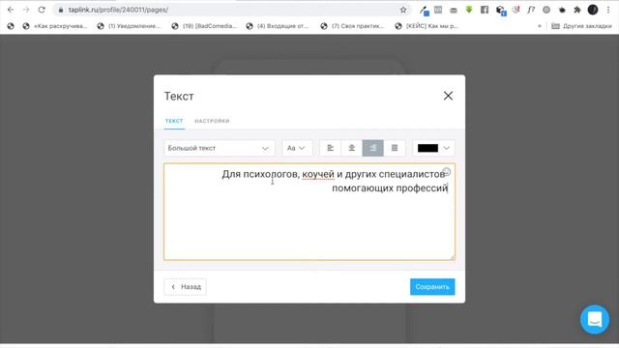Open the pen extension icon
The width and height of the screenshot is (619, 348).
pos(424,11)
